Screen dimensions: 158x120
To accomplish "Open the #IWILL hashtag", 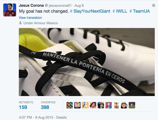I will point(120,11).
